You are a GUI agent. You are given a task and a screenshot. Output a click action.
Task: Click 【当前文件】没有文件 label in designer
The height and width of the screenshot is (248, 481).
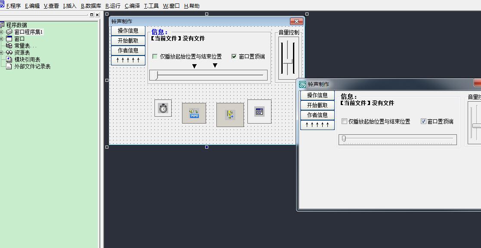tap(178, 38)
